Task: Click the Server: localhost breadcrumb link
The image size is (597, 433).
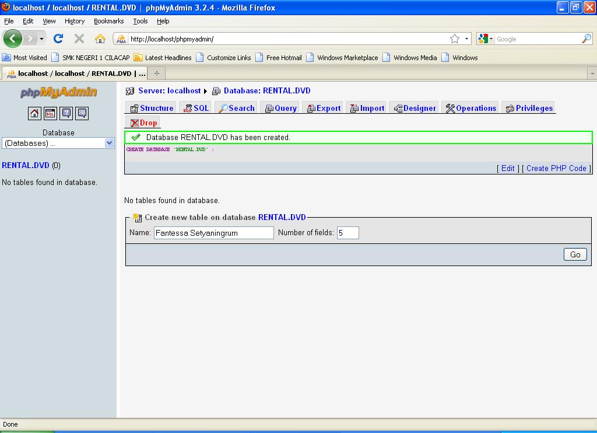Action: point(169,90)
